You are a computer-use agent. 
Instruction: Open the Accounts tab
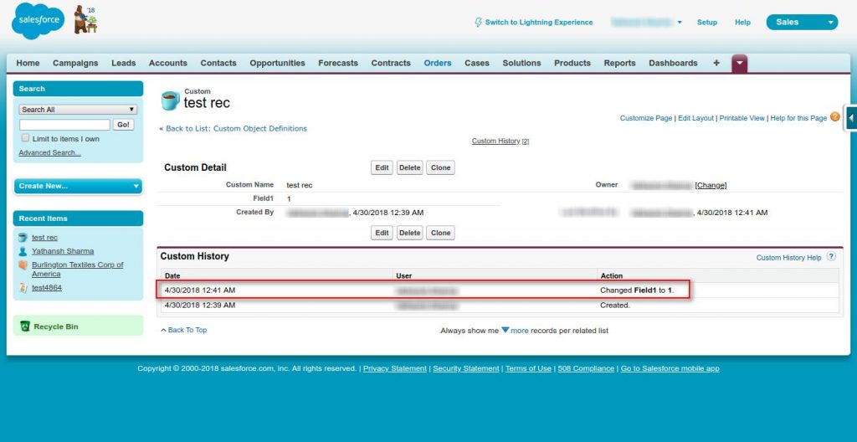click(x=167, y=63)
